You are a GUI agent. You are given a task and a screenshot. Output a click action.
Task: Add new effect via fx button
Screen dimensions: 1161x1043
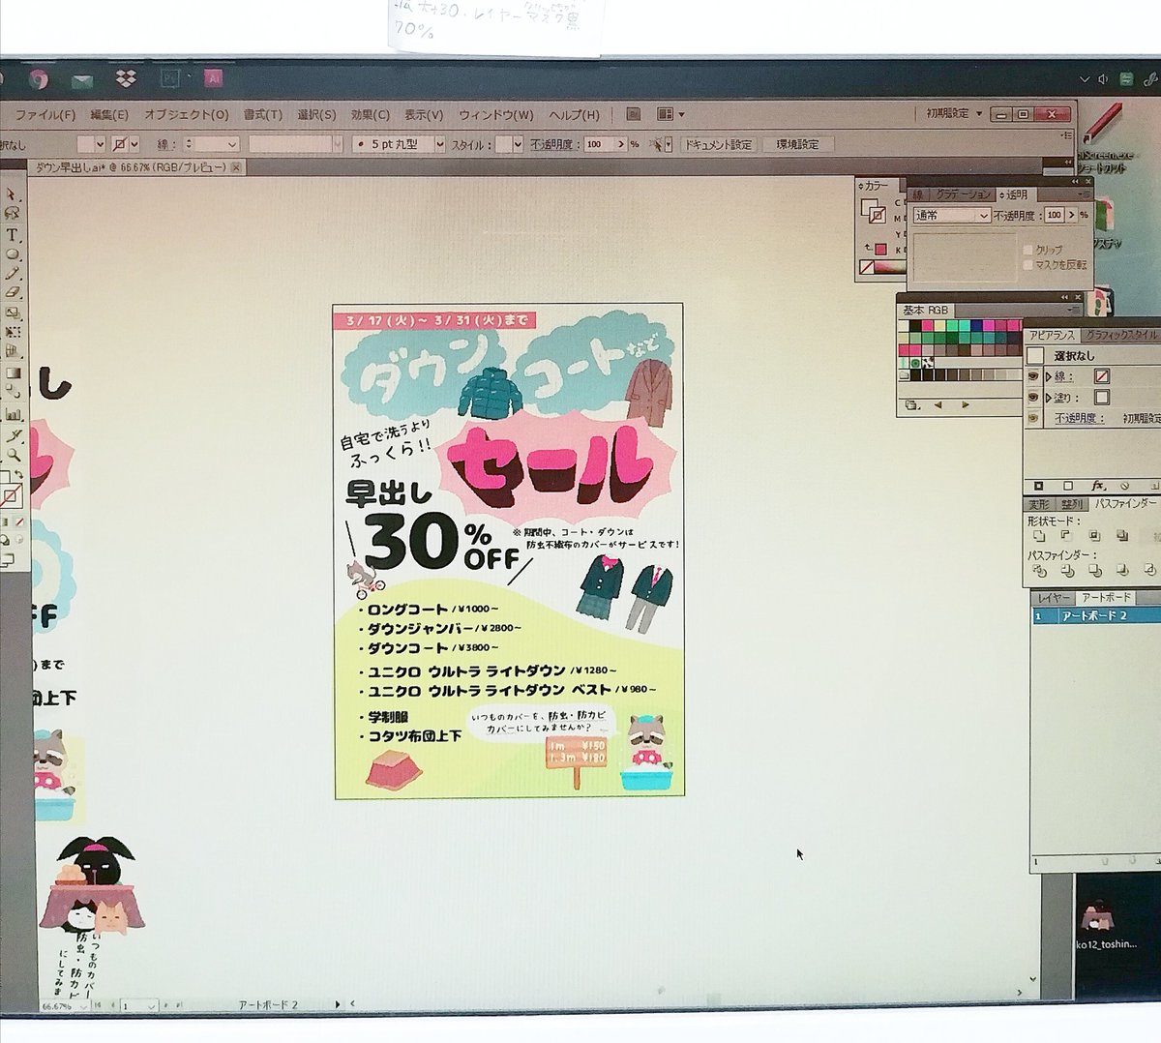pyautogui.click(x=1098, y=486)
